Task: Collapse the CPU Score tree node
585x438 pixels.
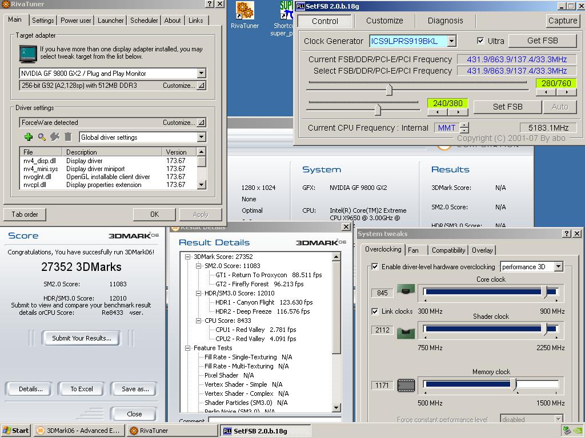Action: point(198,321)
